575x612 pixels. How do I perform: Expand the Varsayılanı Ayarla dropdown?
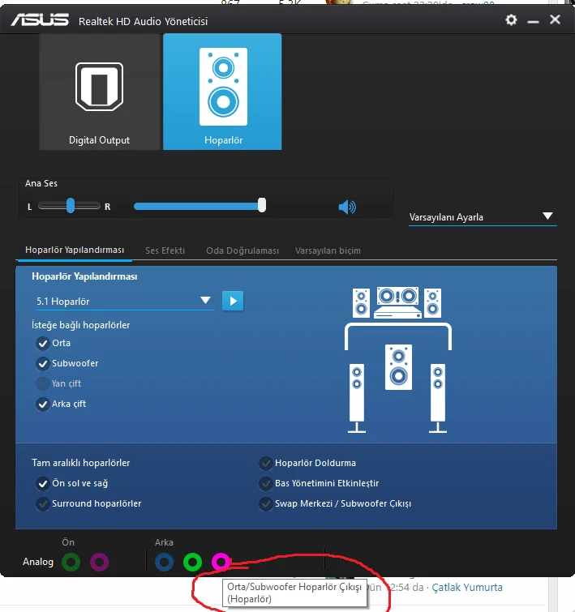[483, 217]
